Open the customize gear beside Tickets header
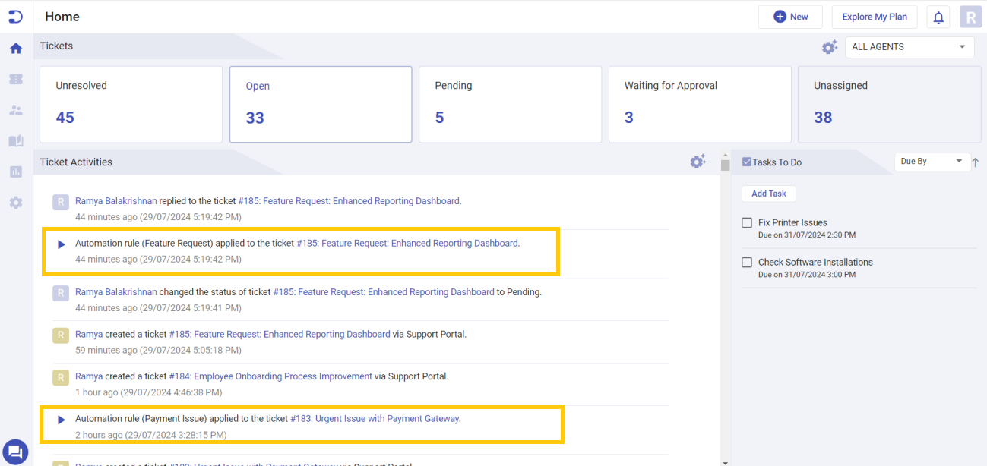Screen dimensions: 987x466 pyautogui.click(x=830, y=46)
